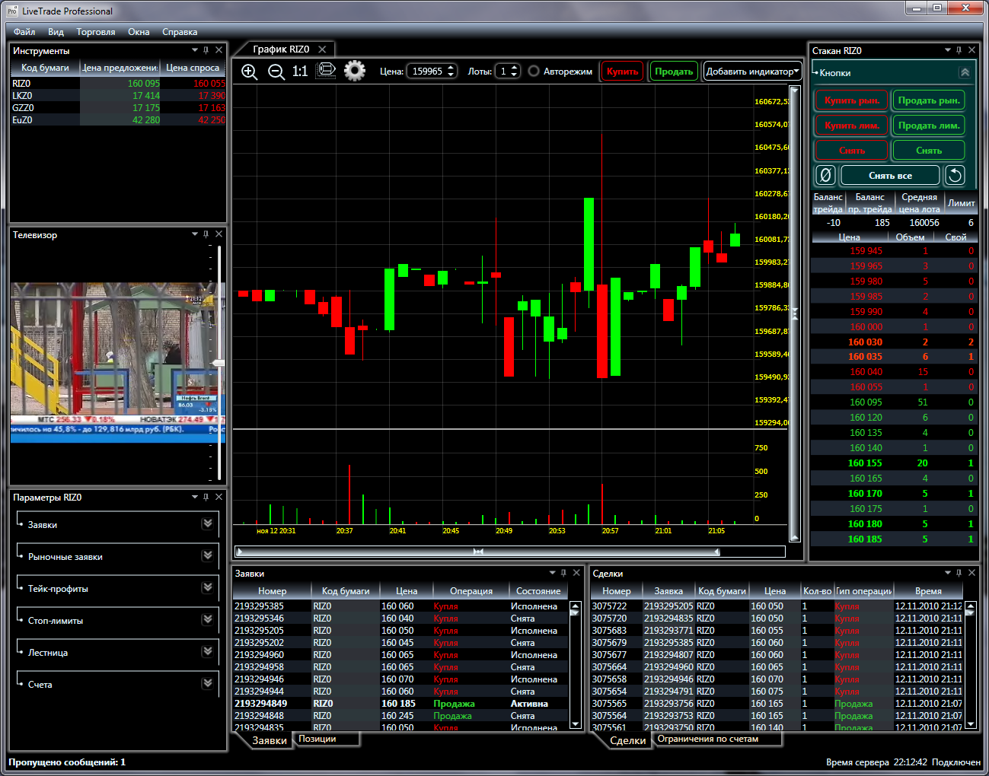Close the Параметры RIZ0 panel
The height and width of the screenshot is (776, 989).
click(x=219, y=497)
